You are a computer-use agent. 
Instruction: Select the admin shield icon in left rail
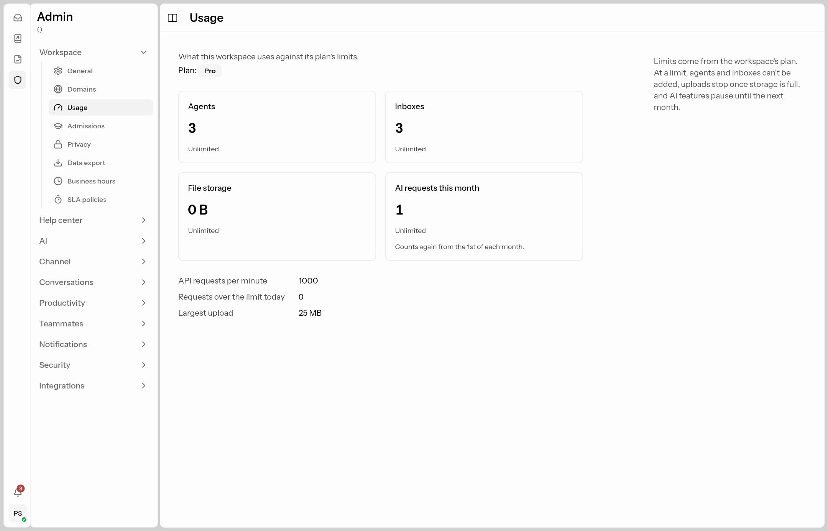tap(18, 80)
